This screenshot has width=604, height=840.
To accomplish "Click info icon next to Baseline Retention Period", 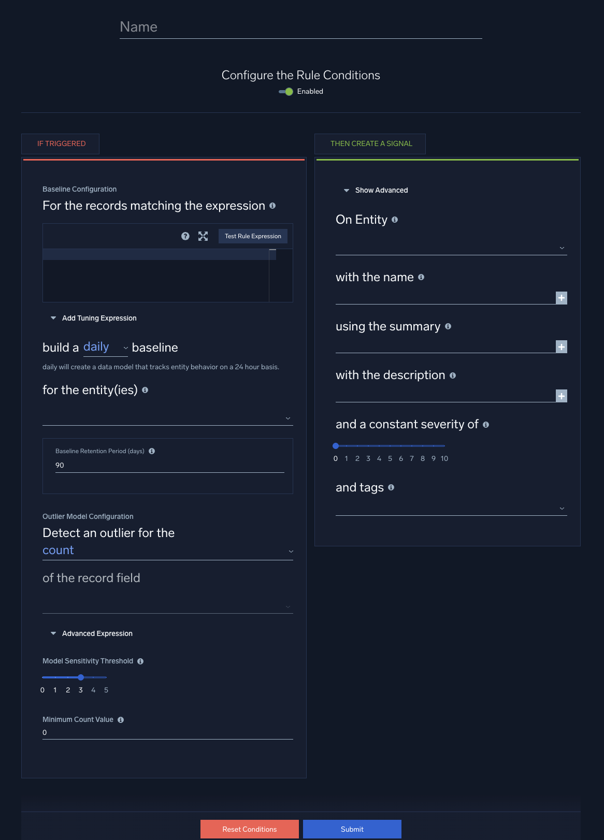I will 152,451.
